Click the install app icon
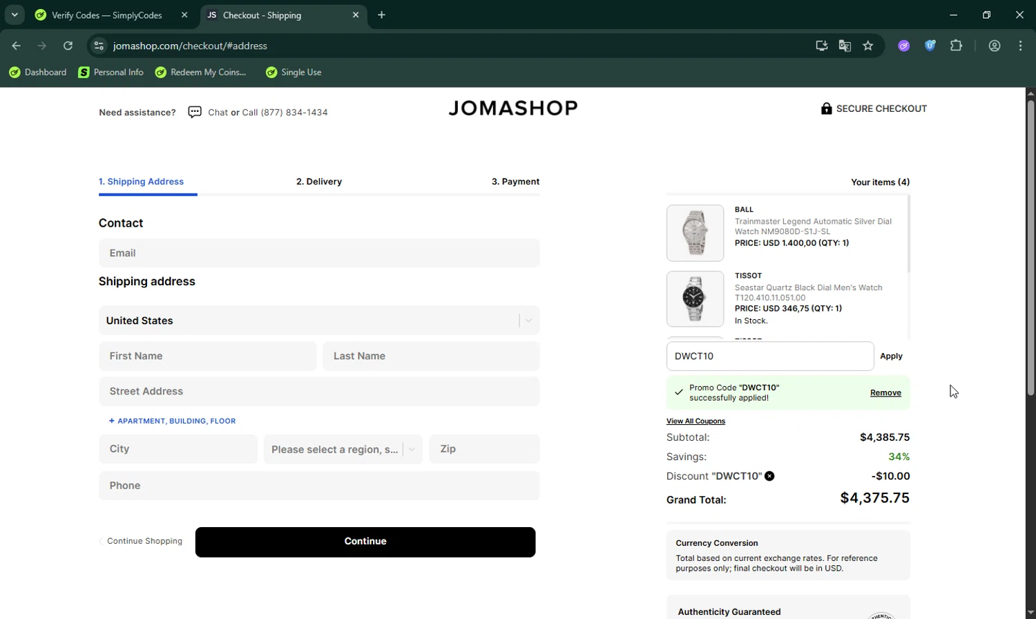 [821, 46]
